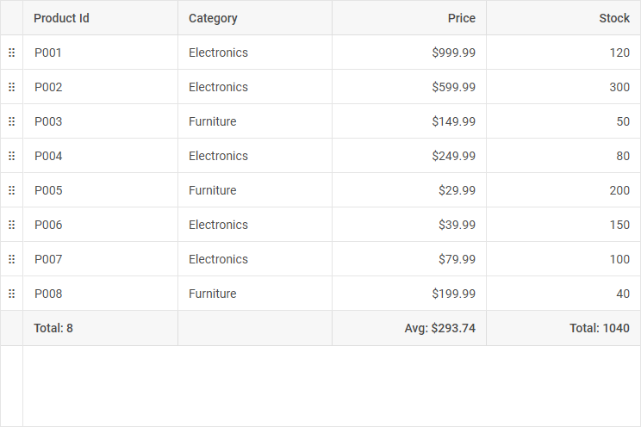The height and width of the screenshot is (427, 641).
Task: Select the $999.99 price cell
Action: pos(453,53)
